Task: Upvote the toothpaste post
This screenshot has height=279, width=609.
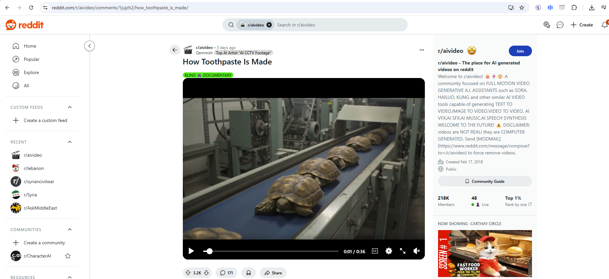Action: [x=188, y=273]
